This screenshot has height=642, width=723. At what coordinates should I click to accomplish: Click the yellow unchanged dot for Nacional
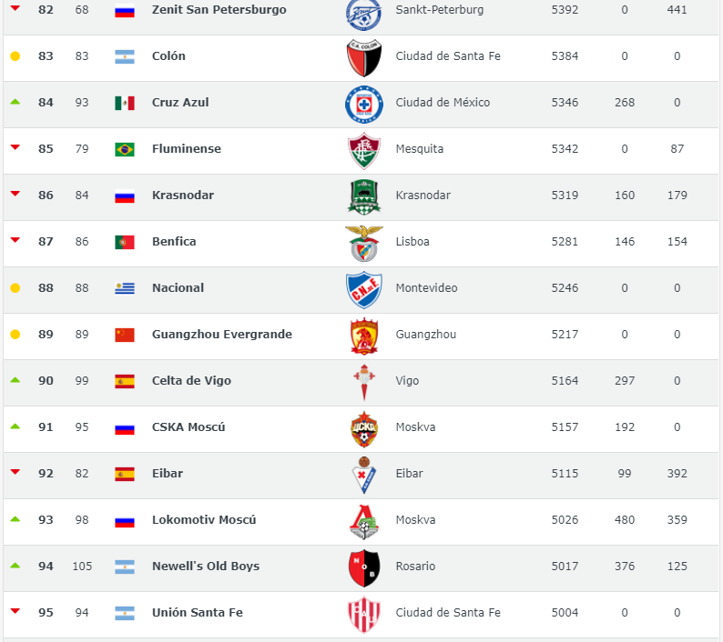[15, 288]
